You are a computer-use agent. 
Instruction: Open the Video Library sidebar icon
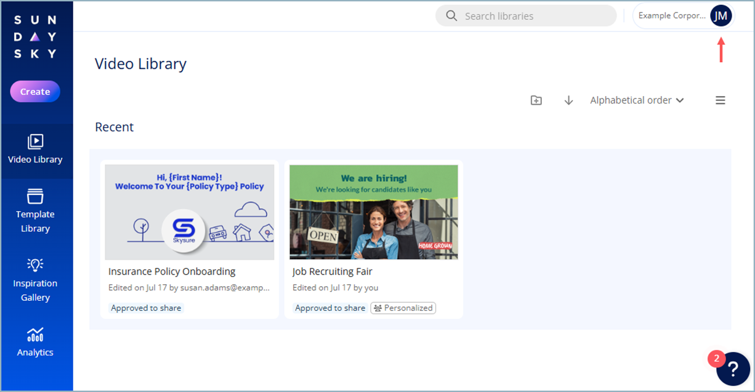pos(35,142)
